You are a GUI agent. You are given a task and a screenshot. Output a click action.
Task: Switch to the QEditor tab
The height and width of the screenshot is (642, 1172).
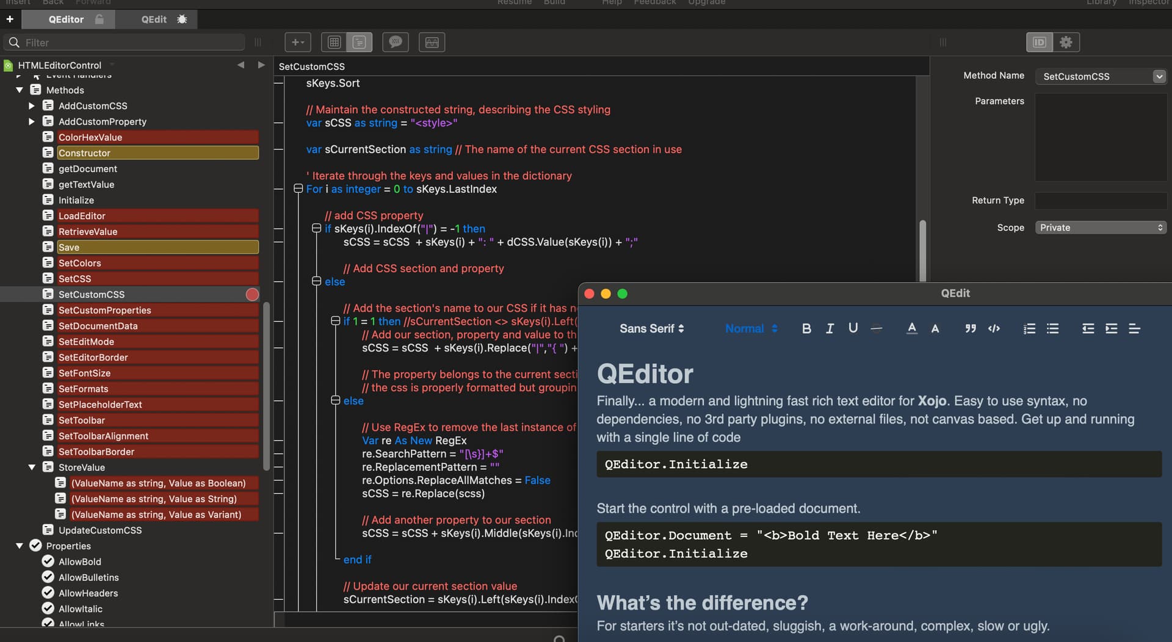tap(67, 20)
